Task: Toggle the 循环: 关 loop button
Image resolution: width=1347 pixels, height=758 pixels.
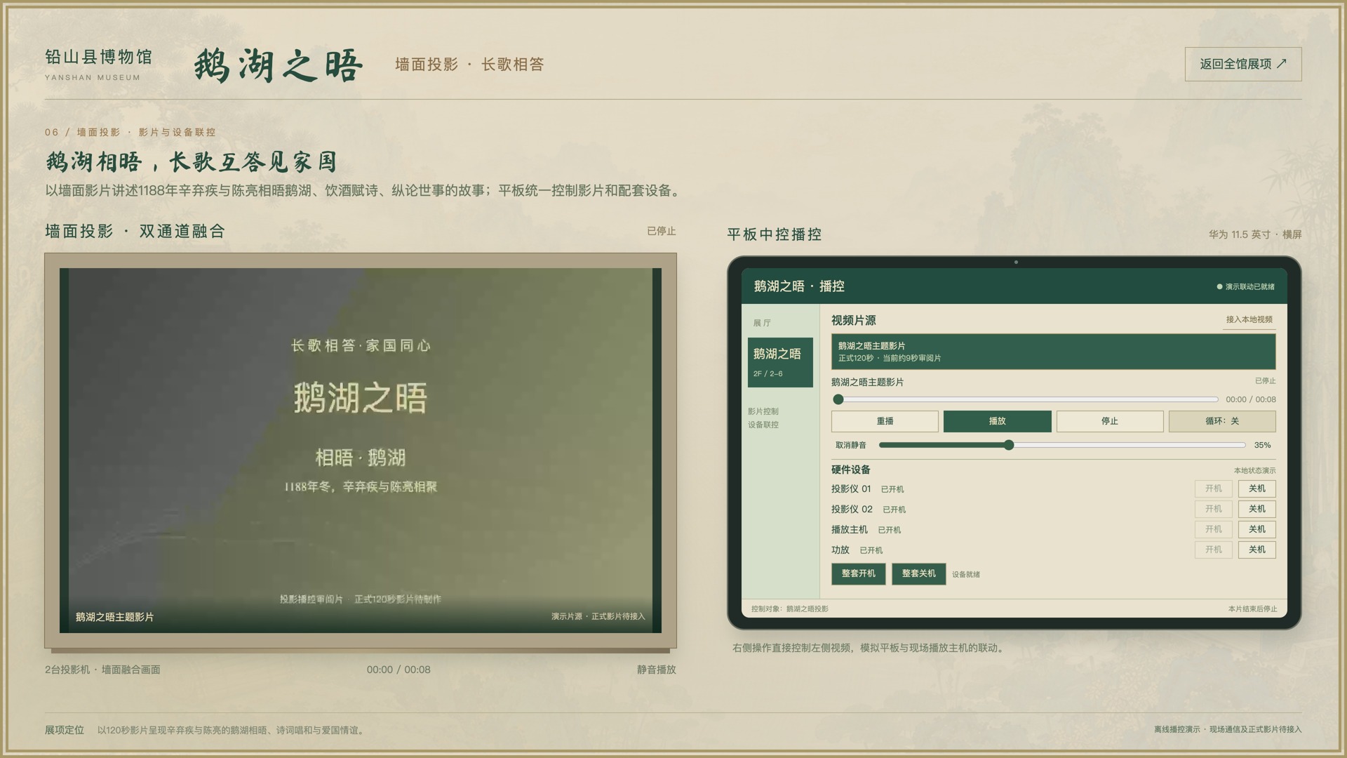Action: click(x=1222, y=421)
